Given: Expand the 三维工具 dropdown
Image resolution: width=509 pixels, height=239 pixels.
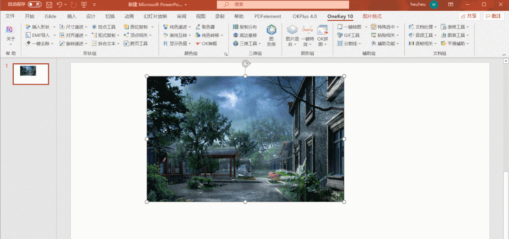Looking at the screenshot, I should pos(248,43).
